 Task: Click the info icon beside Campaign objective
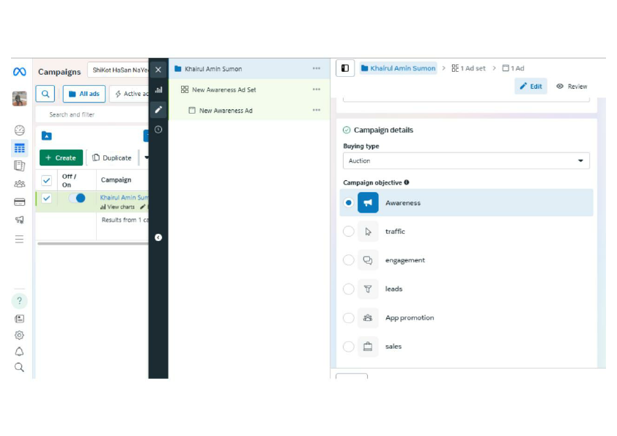(407, 182)
